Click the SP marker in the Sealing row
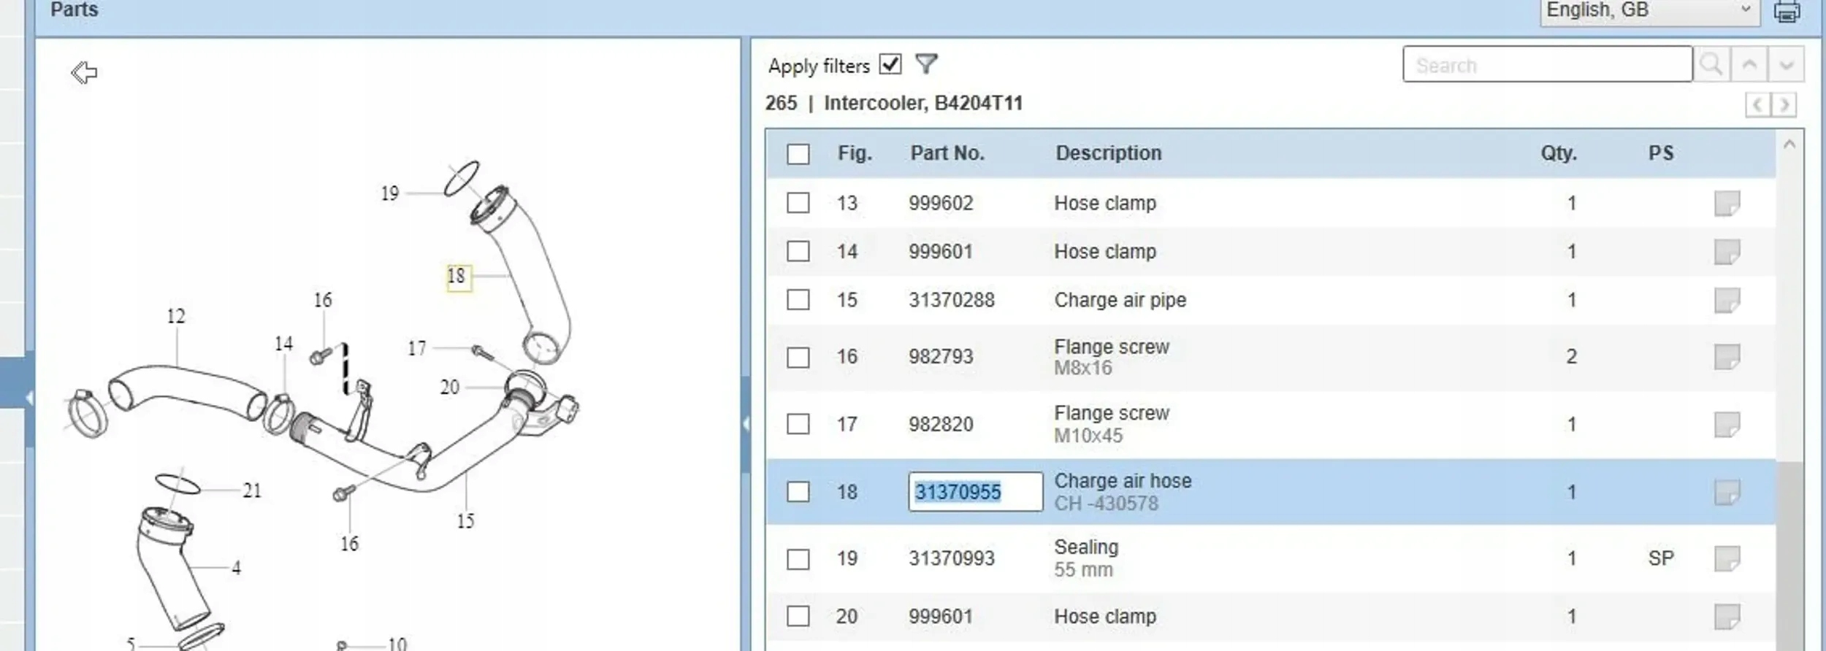This screenshot has width=1826, height=651. [1661, 559]
